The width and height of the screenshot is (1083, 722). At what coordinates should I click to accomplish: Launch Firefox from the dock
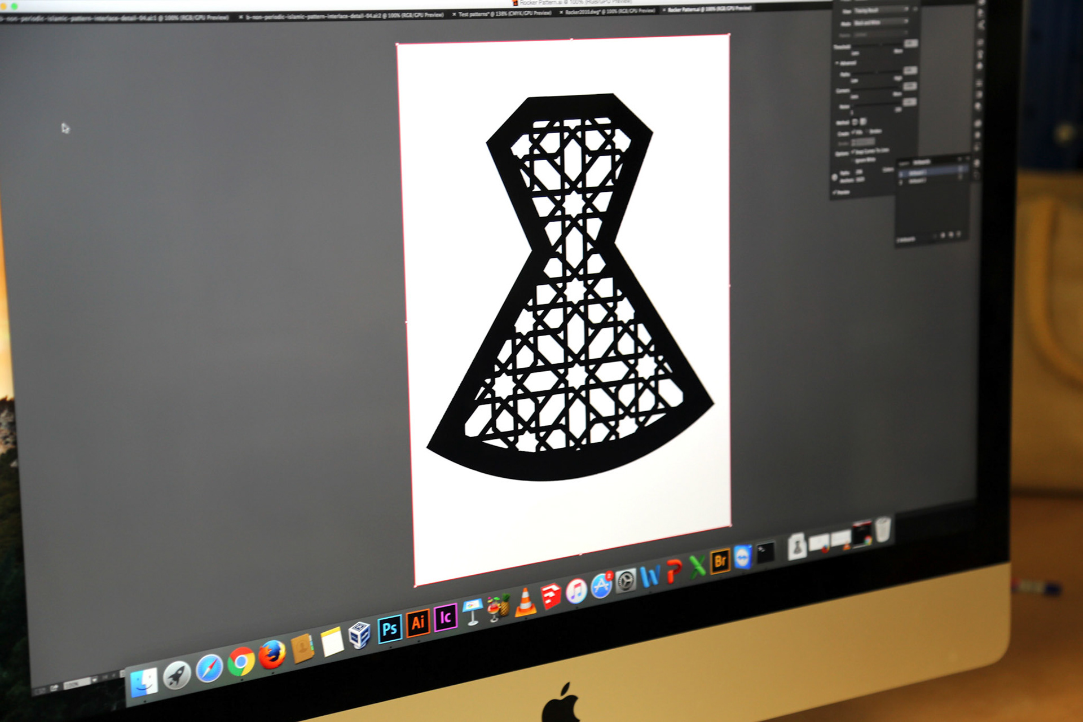click(x=272, y=656)
